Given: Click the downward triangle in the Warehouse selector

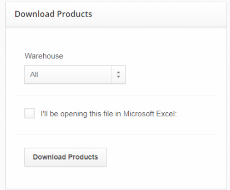Looking at the screenshot, I should point(118,77).
